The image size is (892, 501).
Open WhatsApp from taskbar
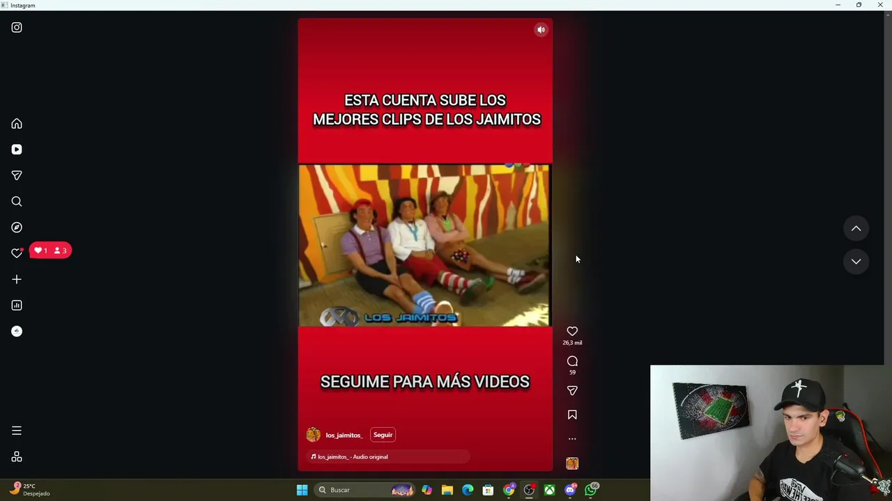[591, 490]
